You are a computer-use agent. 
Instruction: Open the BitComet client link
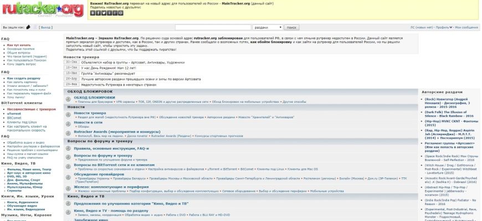pyautogui.click(x=14, y=118)
